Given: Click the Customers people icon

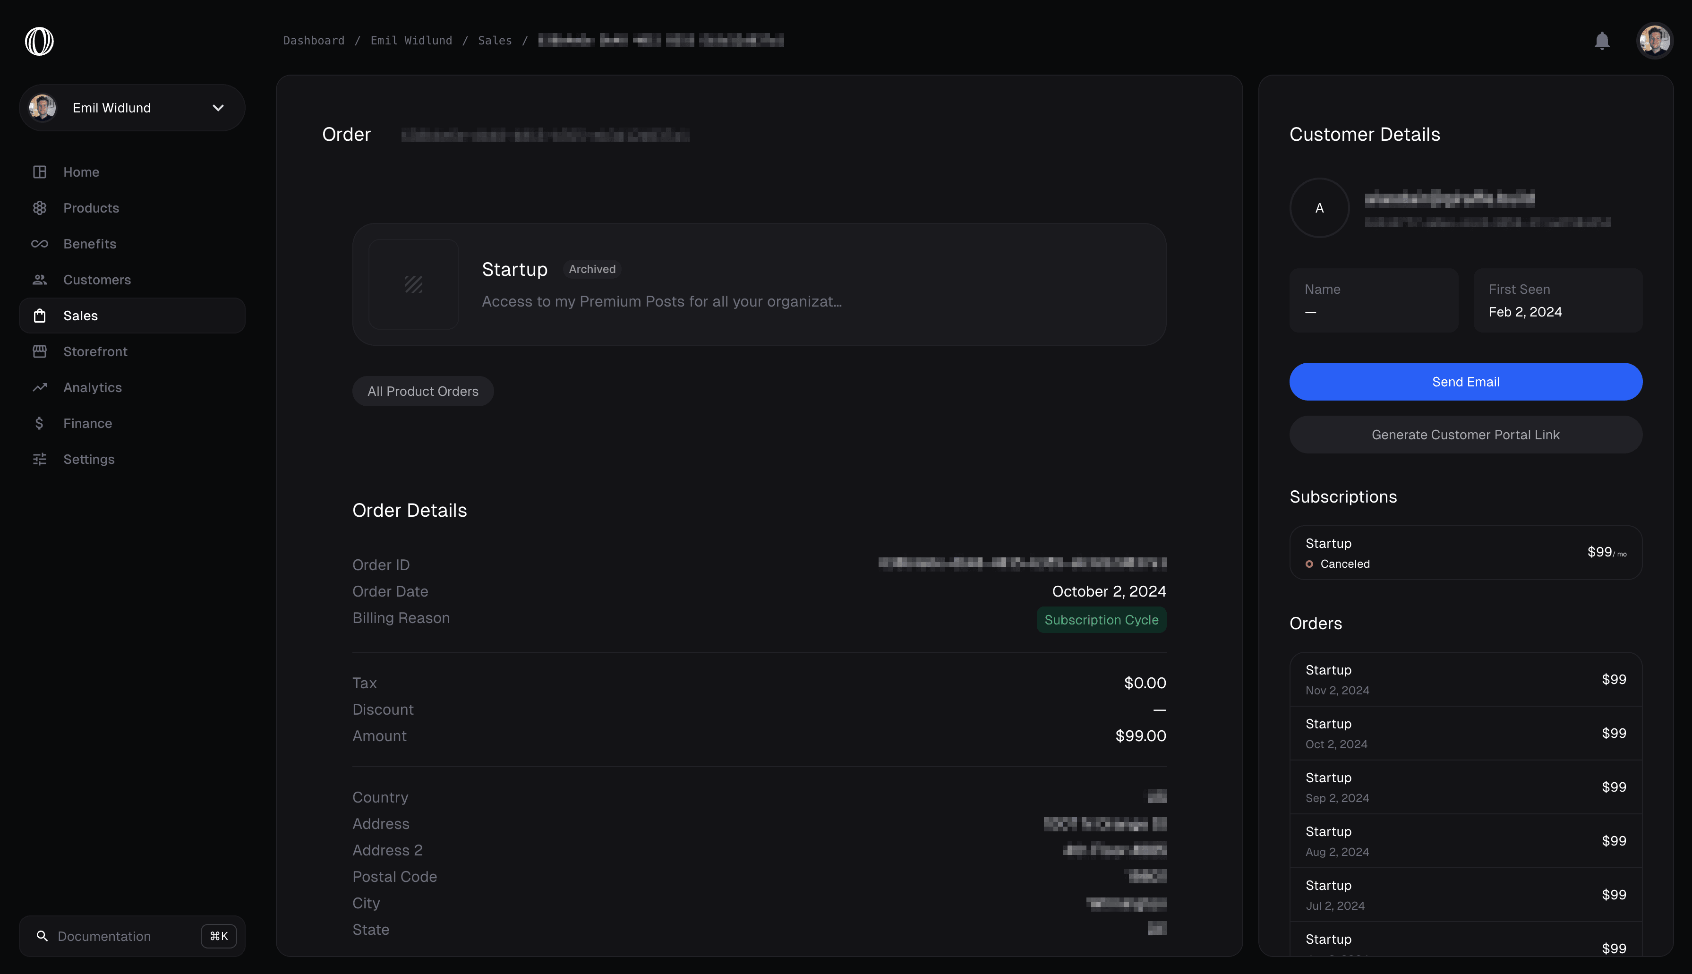Looking at the screenshot, I should point(40,280).
